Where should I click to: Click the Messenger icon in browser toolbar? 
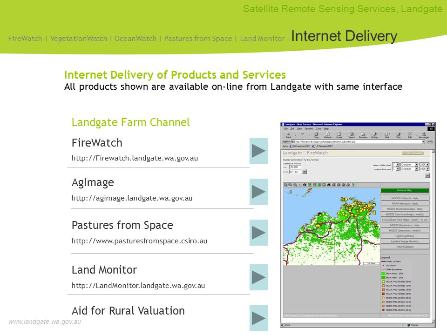click(x=424, y=135)
